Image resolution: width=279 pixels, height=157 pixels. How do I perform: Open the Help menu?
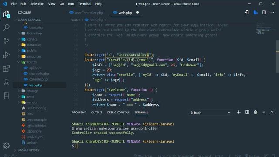coord(99,4)
